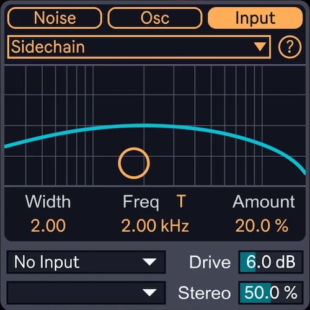Expand the No Input source chooser
This screenshot has height=310, width=310.
click(86, 262)
